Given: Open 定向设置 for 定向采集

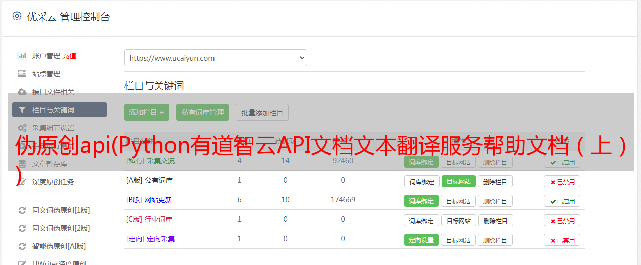Looking at the screenshot, I should (x=421, y=240).
